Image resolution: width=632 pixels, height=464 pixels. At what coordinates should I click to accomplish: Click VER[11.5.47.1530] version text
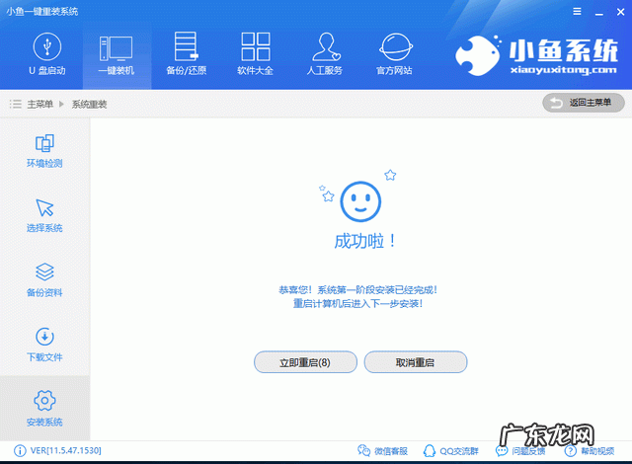[x=66, y=450]
